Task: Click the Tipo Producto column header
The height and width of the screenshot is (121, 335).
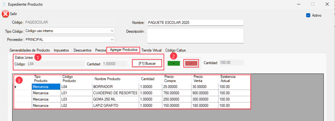Action: tap(46, 79)
